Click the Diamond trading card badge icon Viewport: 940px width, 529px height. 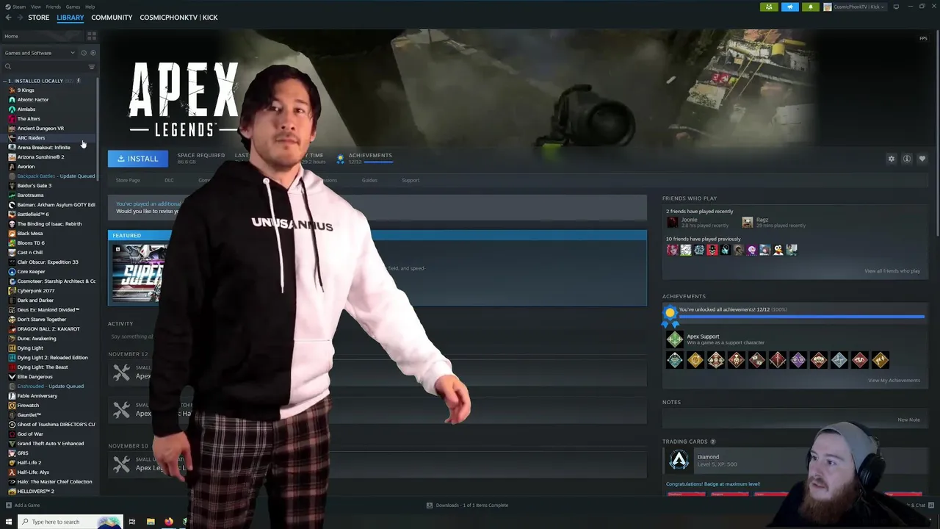point(679,460)
